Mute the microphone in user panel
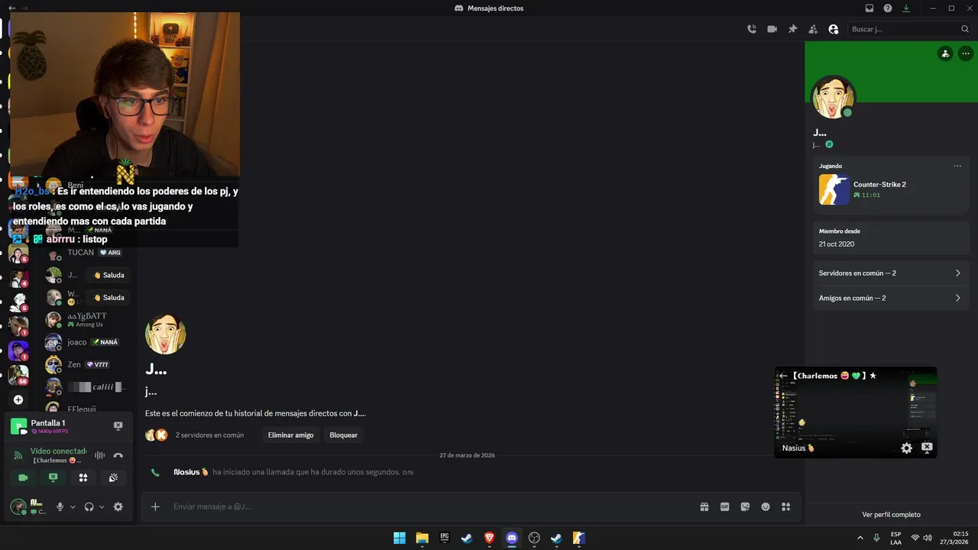The width and height of the screenshot is (978, 550). click(x=60, y=506)
